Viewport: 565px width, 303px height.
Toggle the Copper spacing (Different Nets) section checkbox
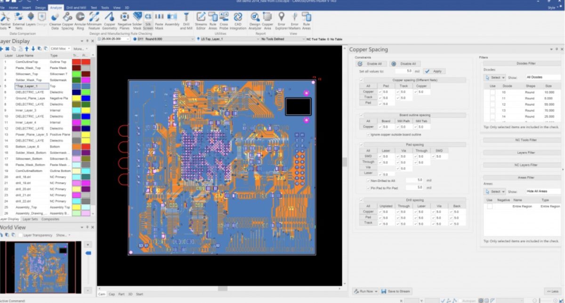coord(362,80)
